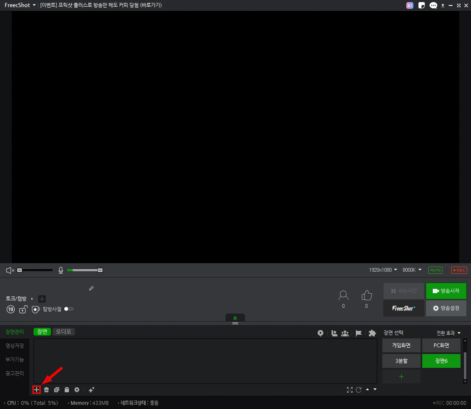Open the 1920x1080 resolution dropdown
The height and width of the screenshot is (409, 471).
point(383,270)
